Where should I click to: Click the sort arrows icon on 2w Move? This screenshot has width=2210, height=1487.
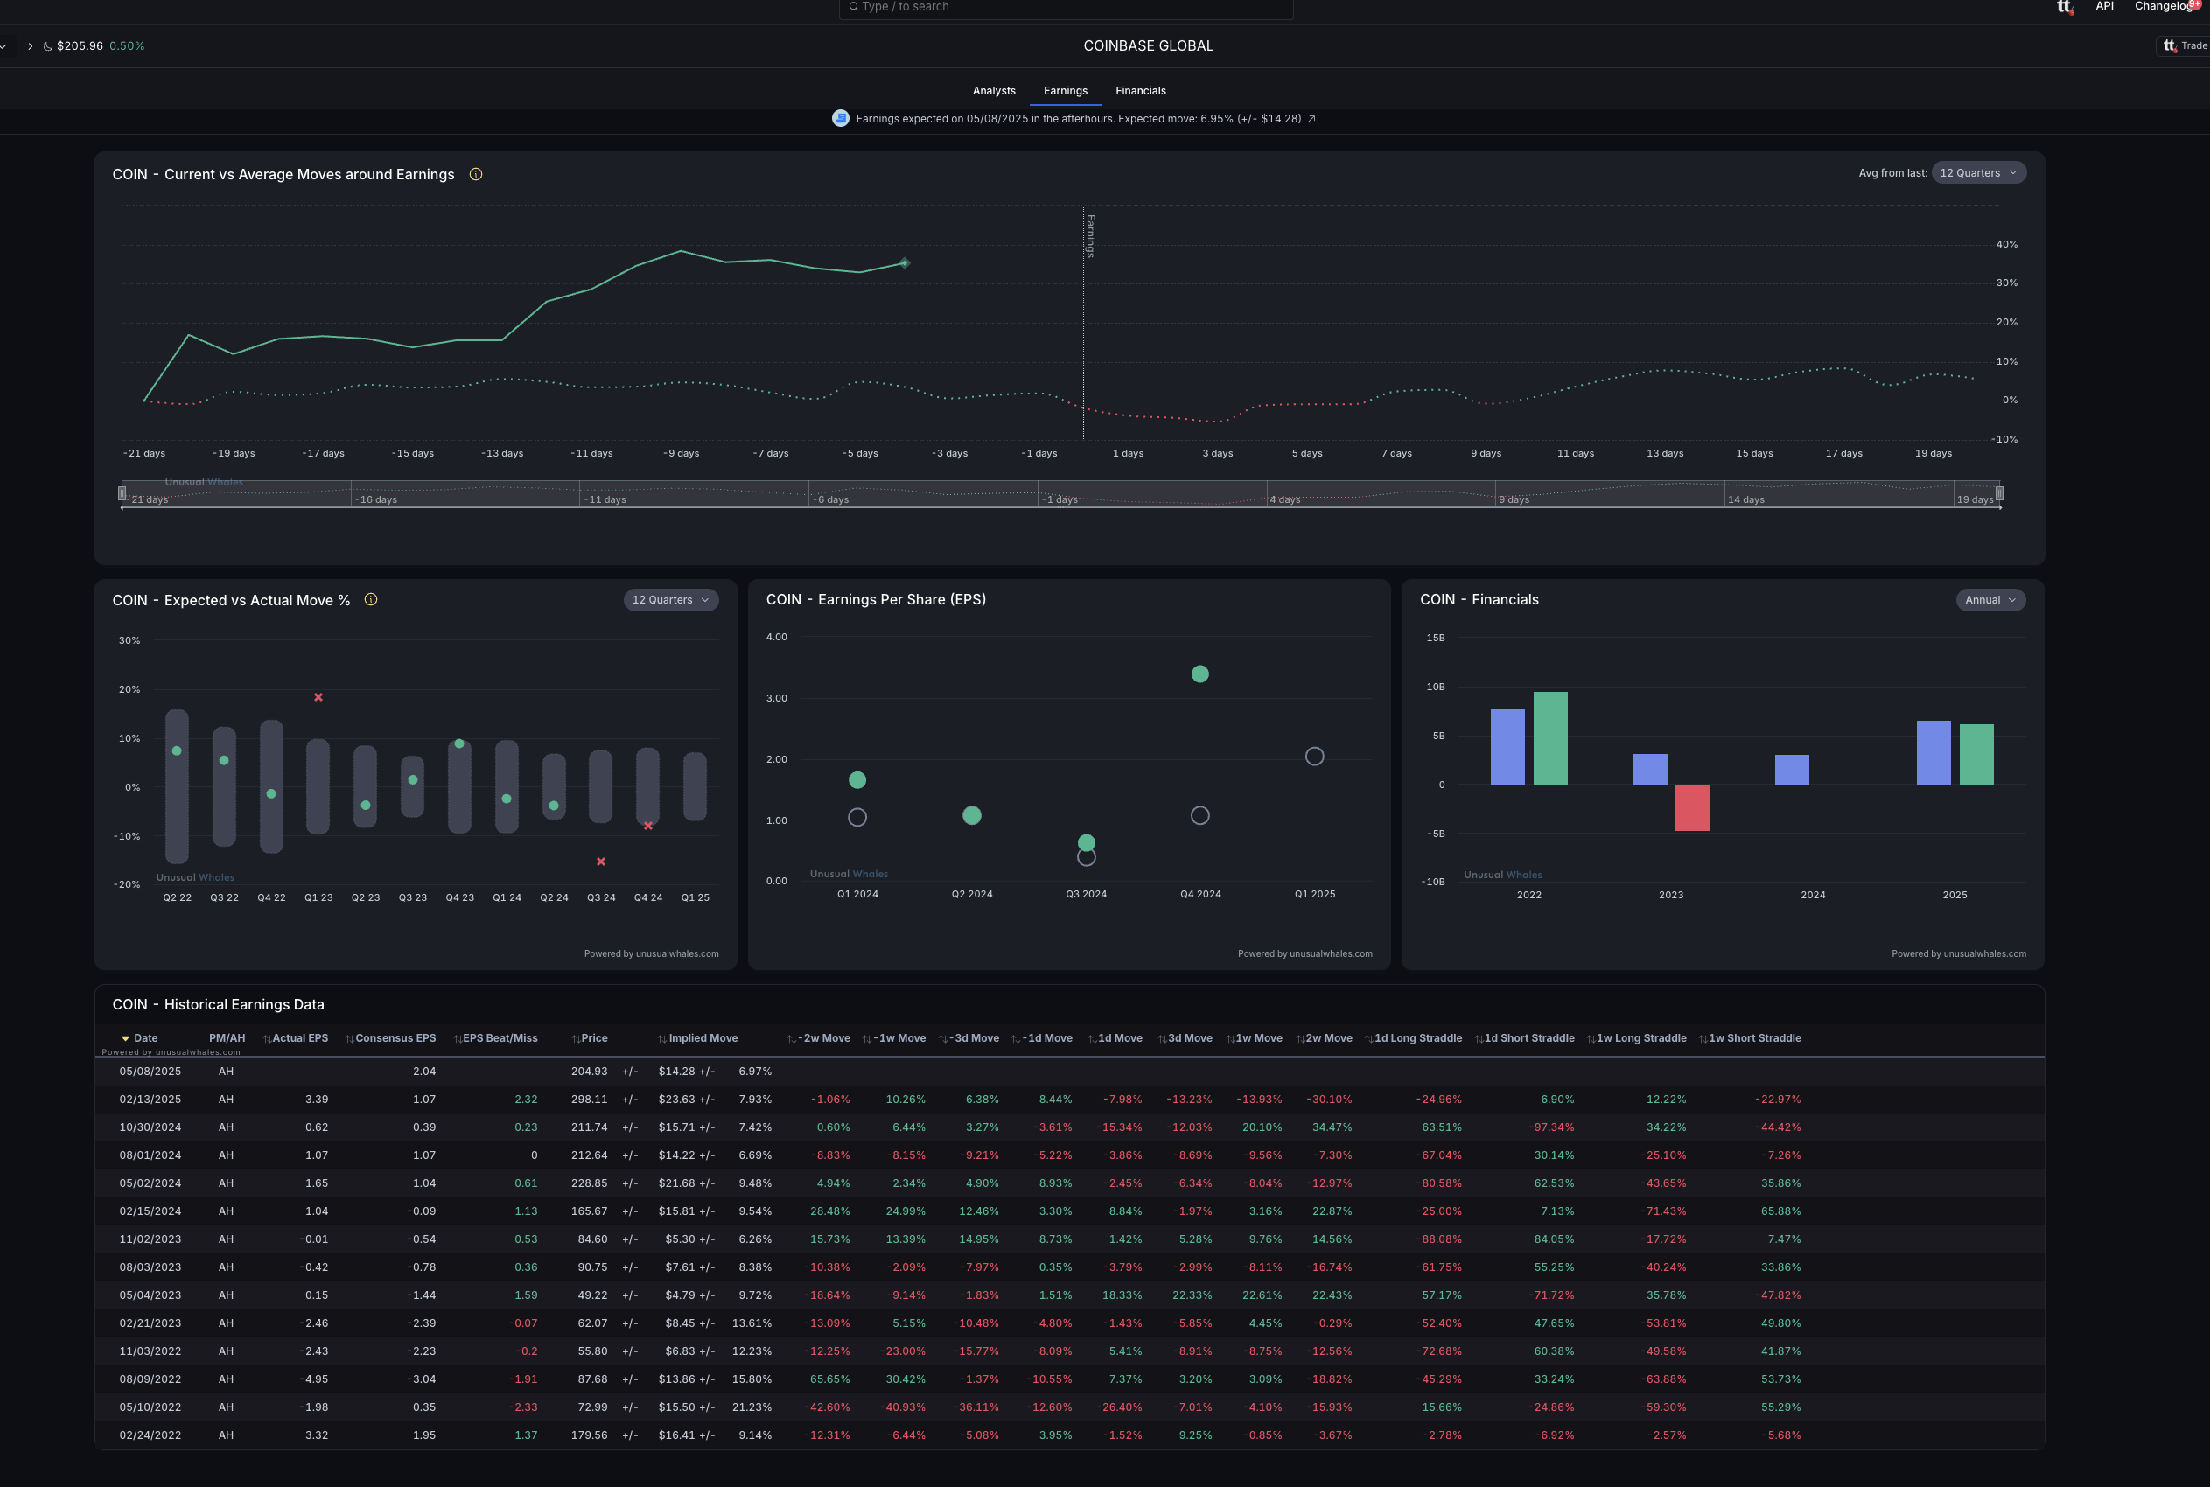(x=1300, y=1039)
